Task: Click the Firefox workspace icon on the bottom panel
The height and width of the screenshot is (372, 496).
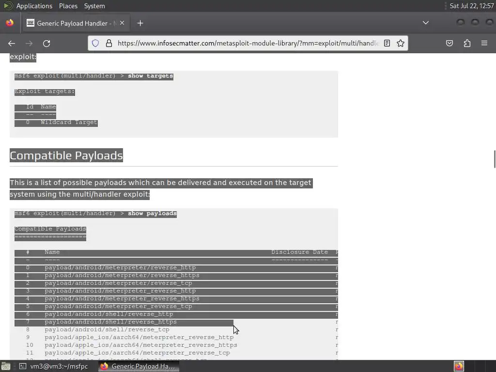Action: pos(459,366)
